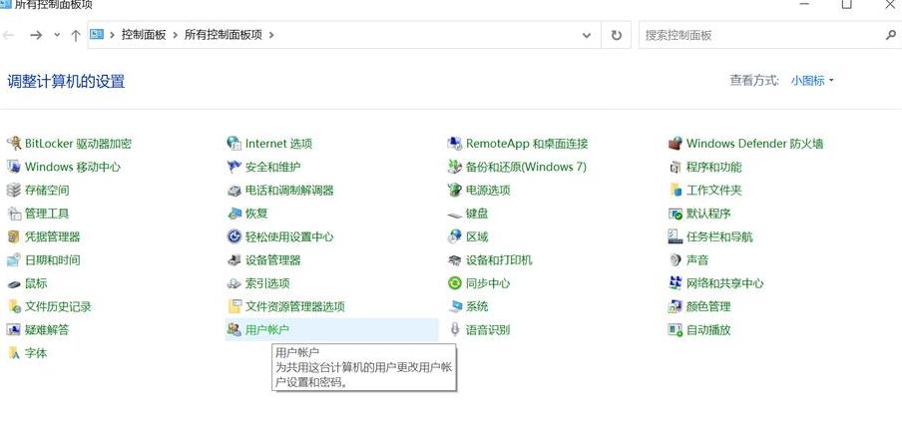Open the 系统 icon
The height and width of the screenshot is (439, 902).
coord(455,306)
